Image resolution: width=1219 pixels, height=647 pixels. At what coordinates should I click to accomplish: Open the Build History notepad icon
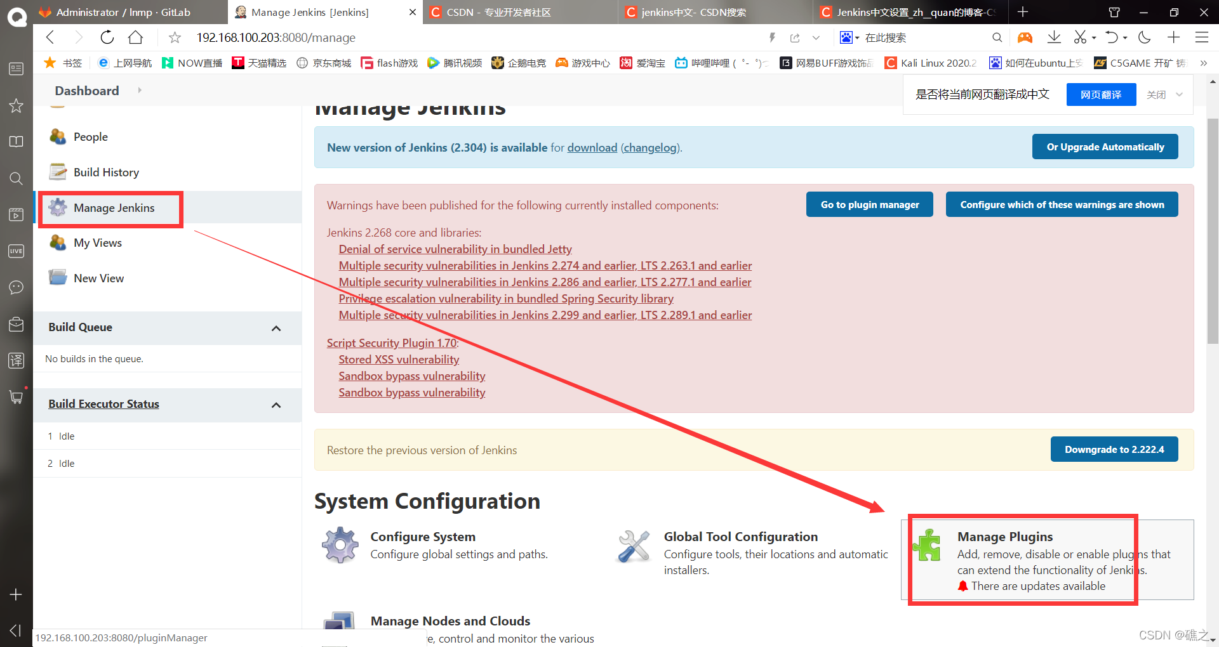(58, 172)
